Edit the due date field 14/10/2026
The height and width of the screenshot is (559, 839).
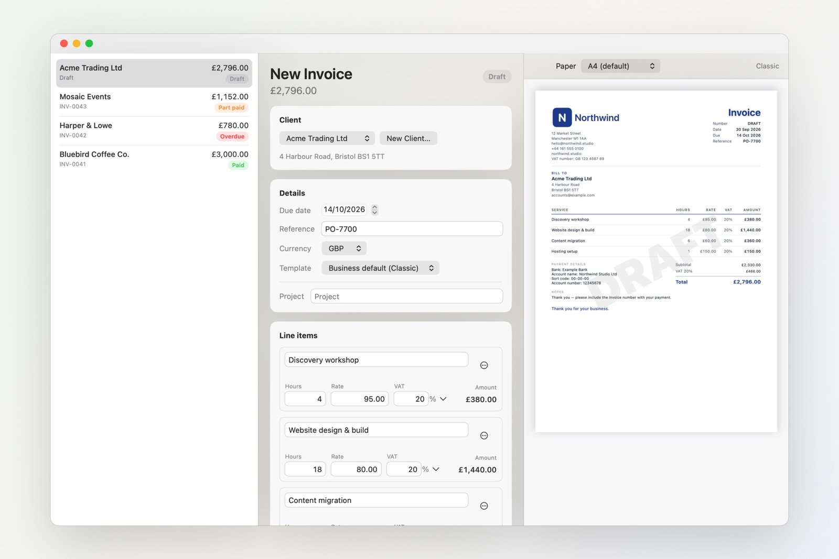(344, 210)
